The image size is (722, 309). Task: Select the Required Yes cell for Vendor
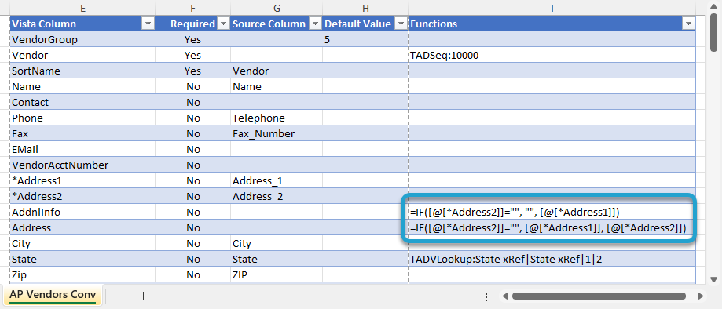[x=193, y=55]
